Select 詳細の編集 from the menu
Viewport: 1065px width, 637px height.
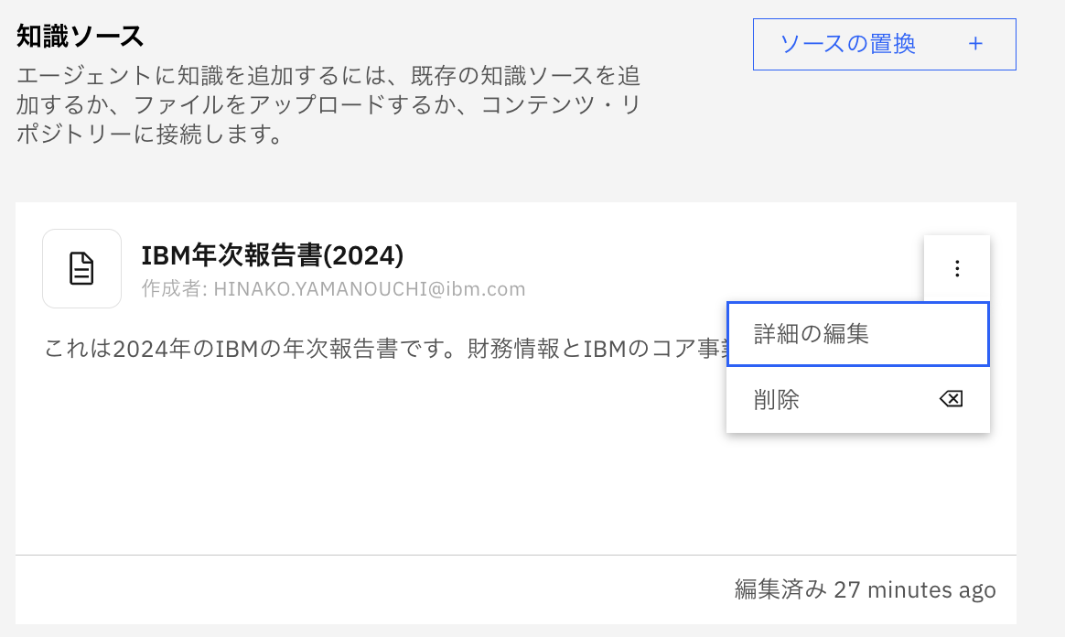(x=857, y=334)
